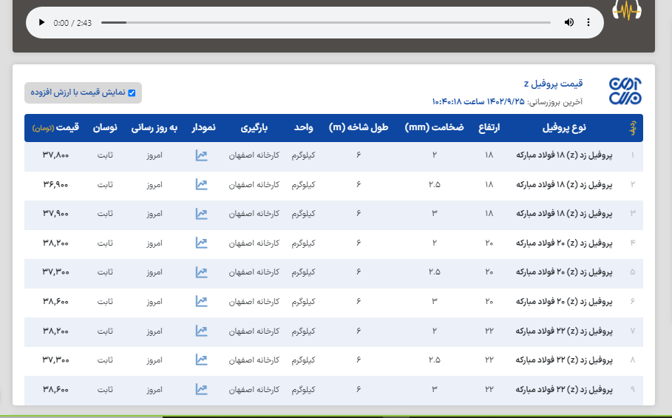Click the قیمت پروفیل z title
The image size is (672, 418).
[563, 83]
